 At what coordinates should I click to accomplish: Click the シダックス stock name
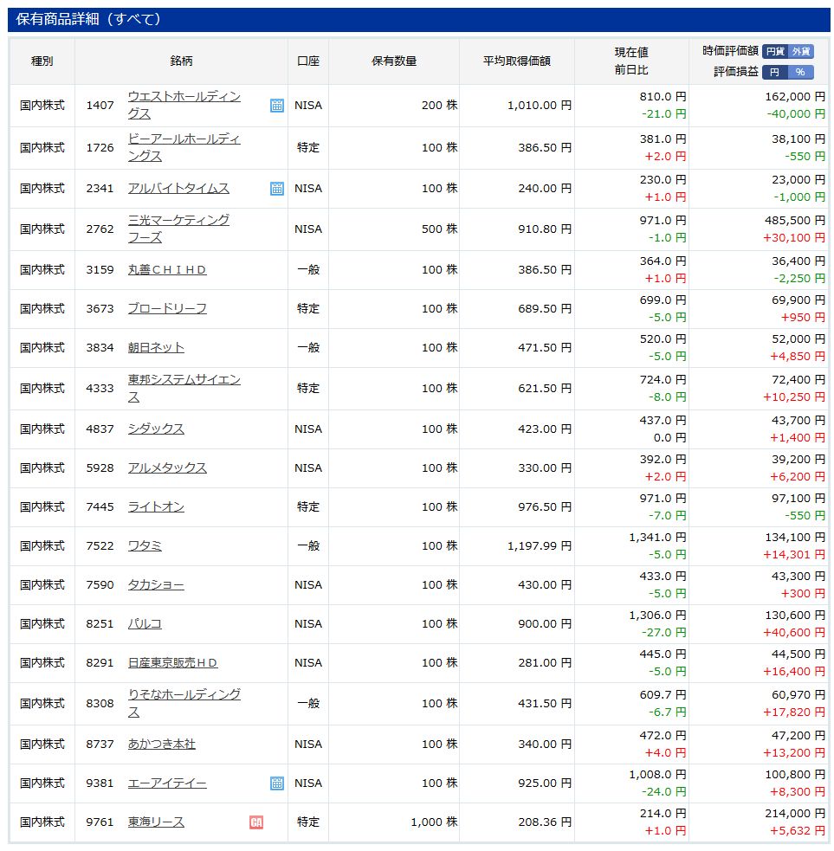pos(156,429)
